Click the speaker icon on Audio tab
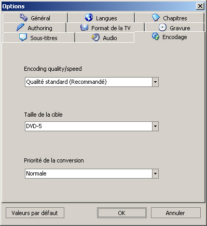This screenshot has height=226, width=207. 95,37
